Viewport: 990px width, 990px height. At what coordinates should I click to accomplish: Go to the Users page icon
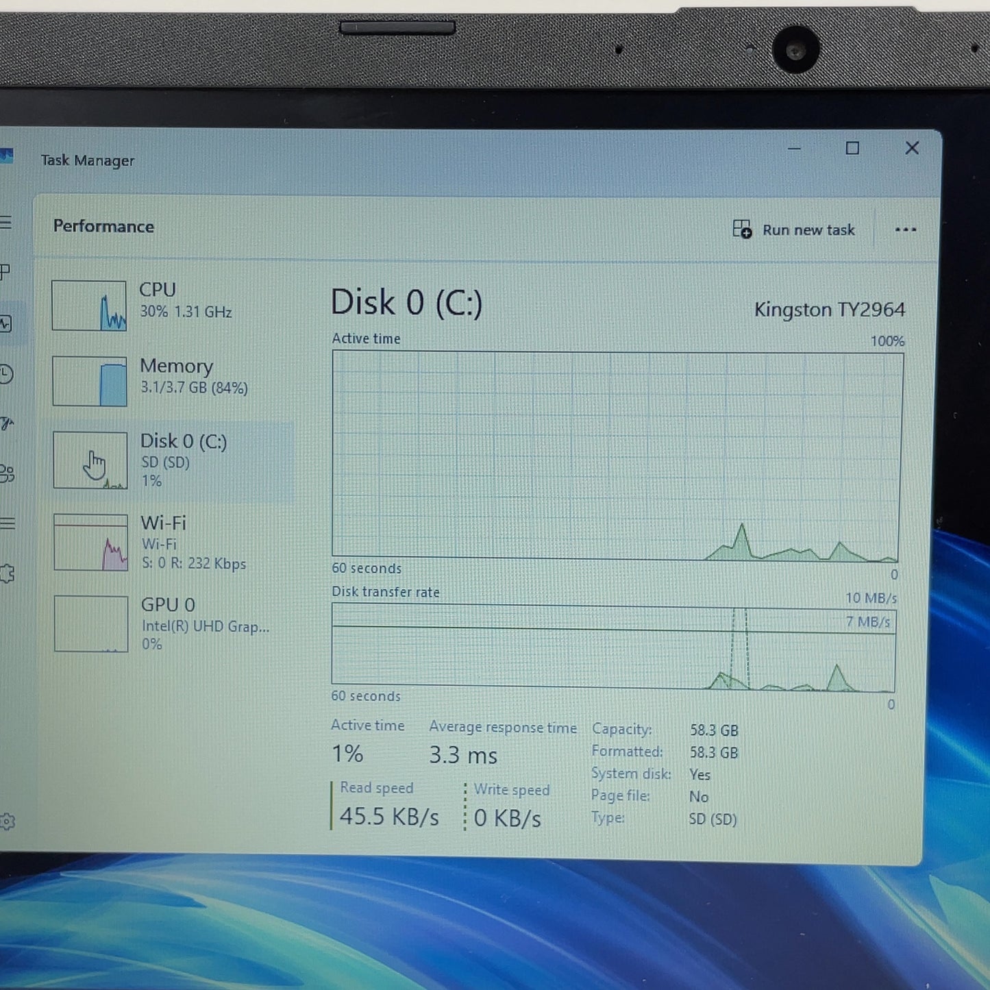pyautogui.click(x=6, y=473)
